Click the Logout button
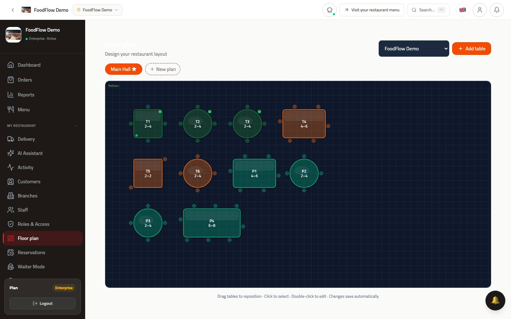The image size is (511, 319). click(43, 303)
